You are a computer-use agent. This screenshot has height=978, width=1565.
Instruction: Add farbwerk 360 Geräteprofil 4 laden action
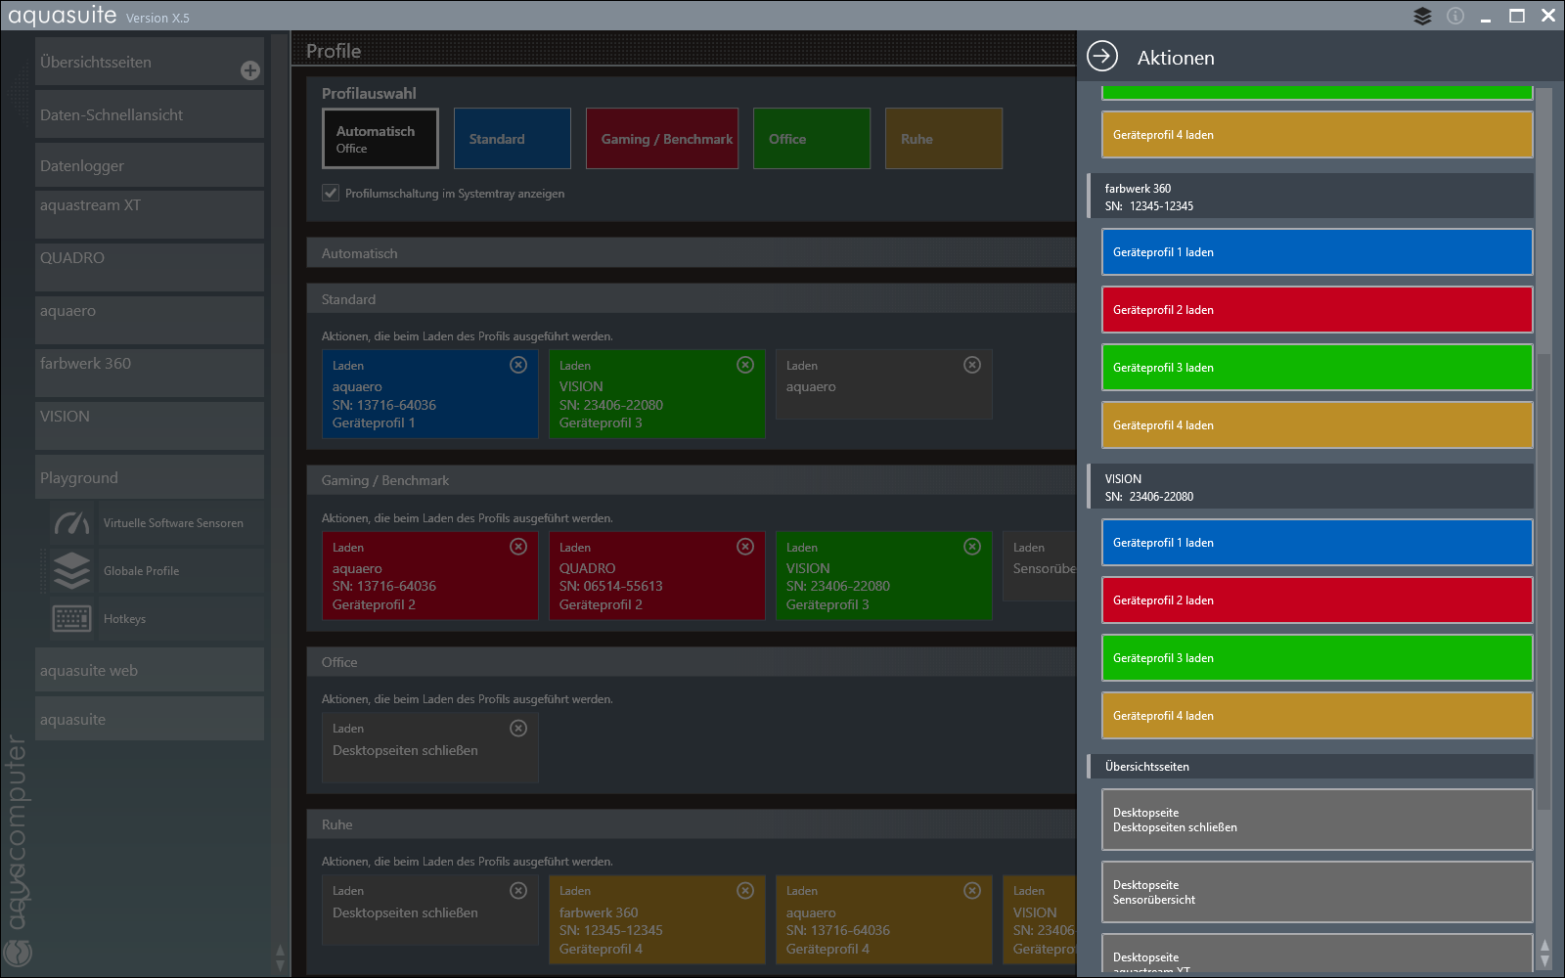tap(1317, 425)
